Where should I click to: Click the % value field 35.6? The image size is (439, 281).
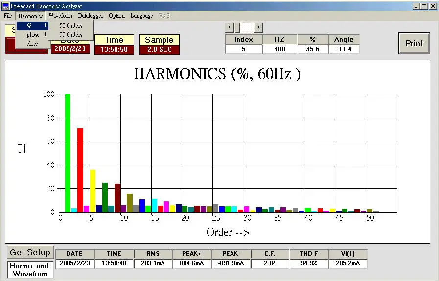pos(312,49)
